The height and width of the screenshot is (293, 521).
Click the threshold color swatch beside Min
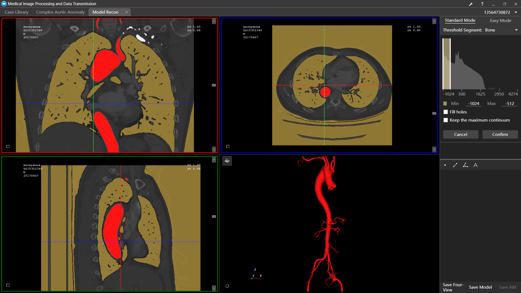tap(445, 104)
